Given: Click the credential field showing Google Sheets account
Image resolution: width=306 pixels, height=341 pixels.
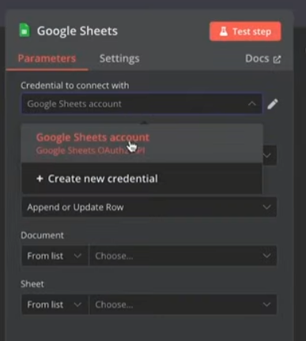Looking at the screenshot, I should (142, 103).
